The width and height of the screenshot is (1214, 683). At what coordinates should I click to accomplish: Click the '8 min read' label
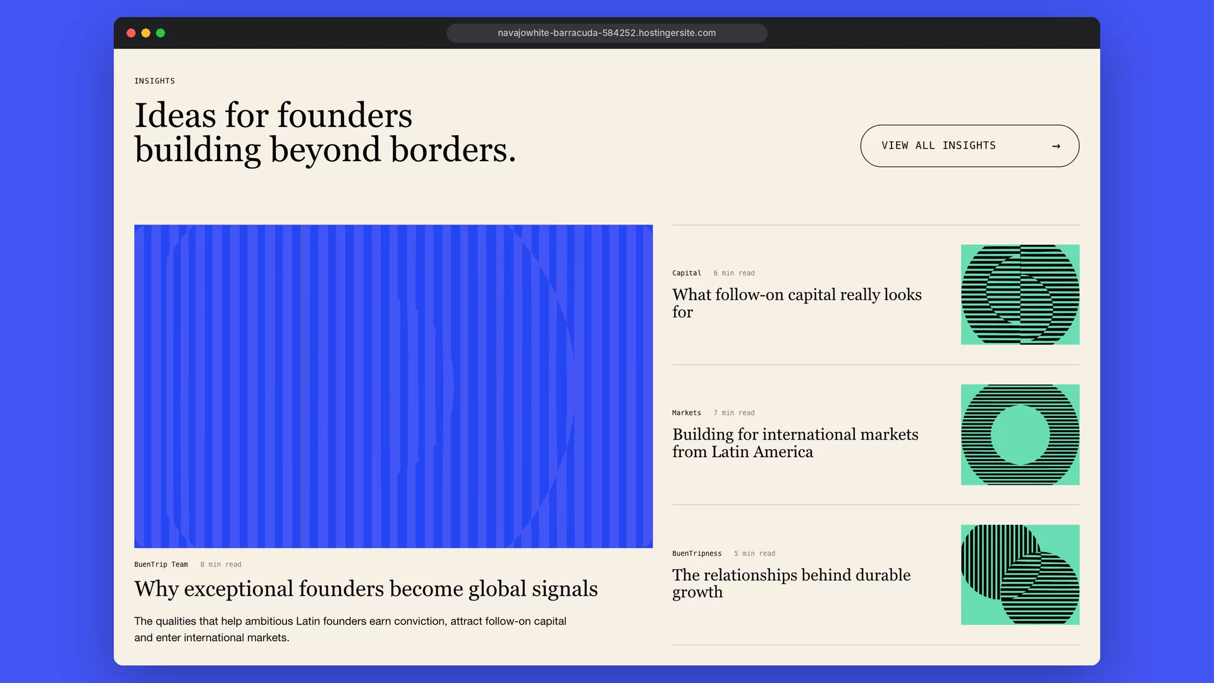[221, 565]
